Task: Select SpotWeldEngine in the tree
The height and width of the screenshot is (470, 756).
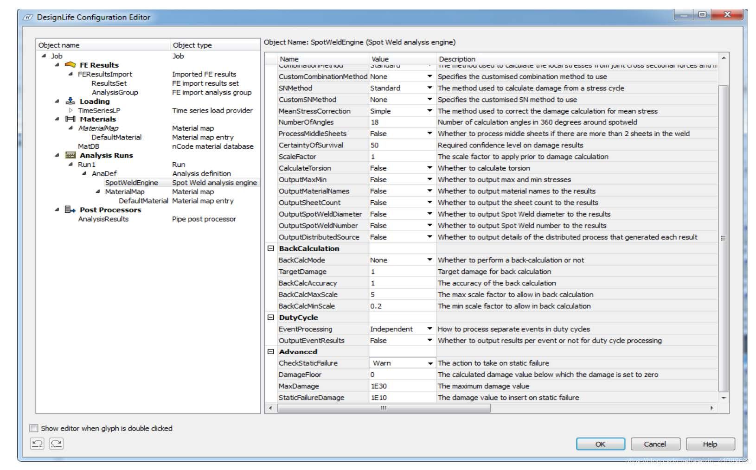Action: [x=132, y=182]
